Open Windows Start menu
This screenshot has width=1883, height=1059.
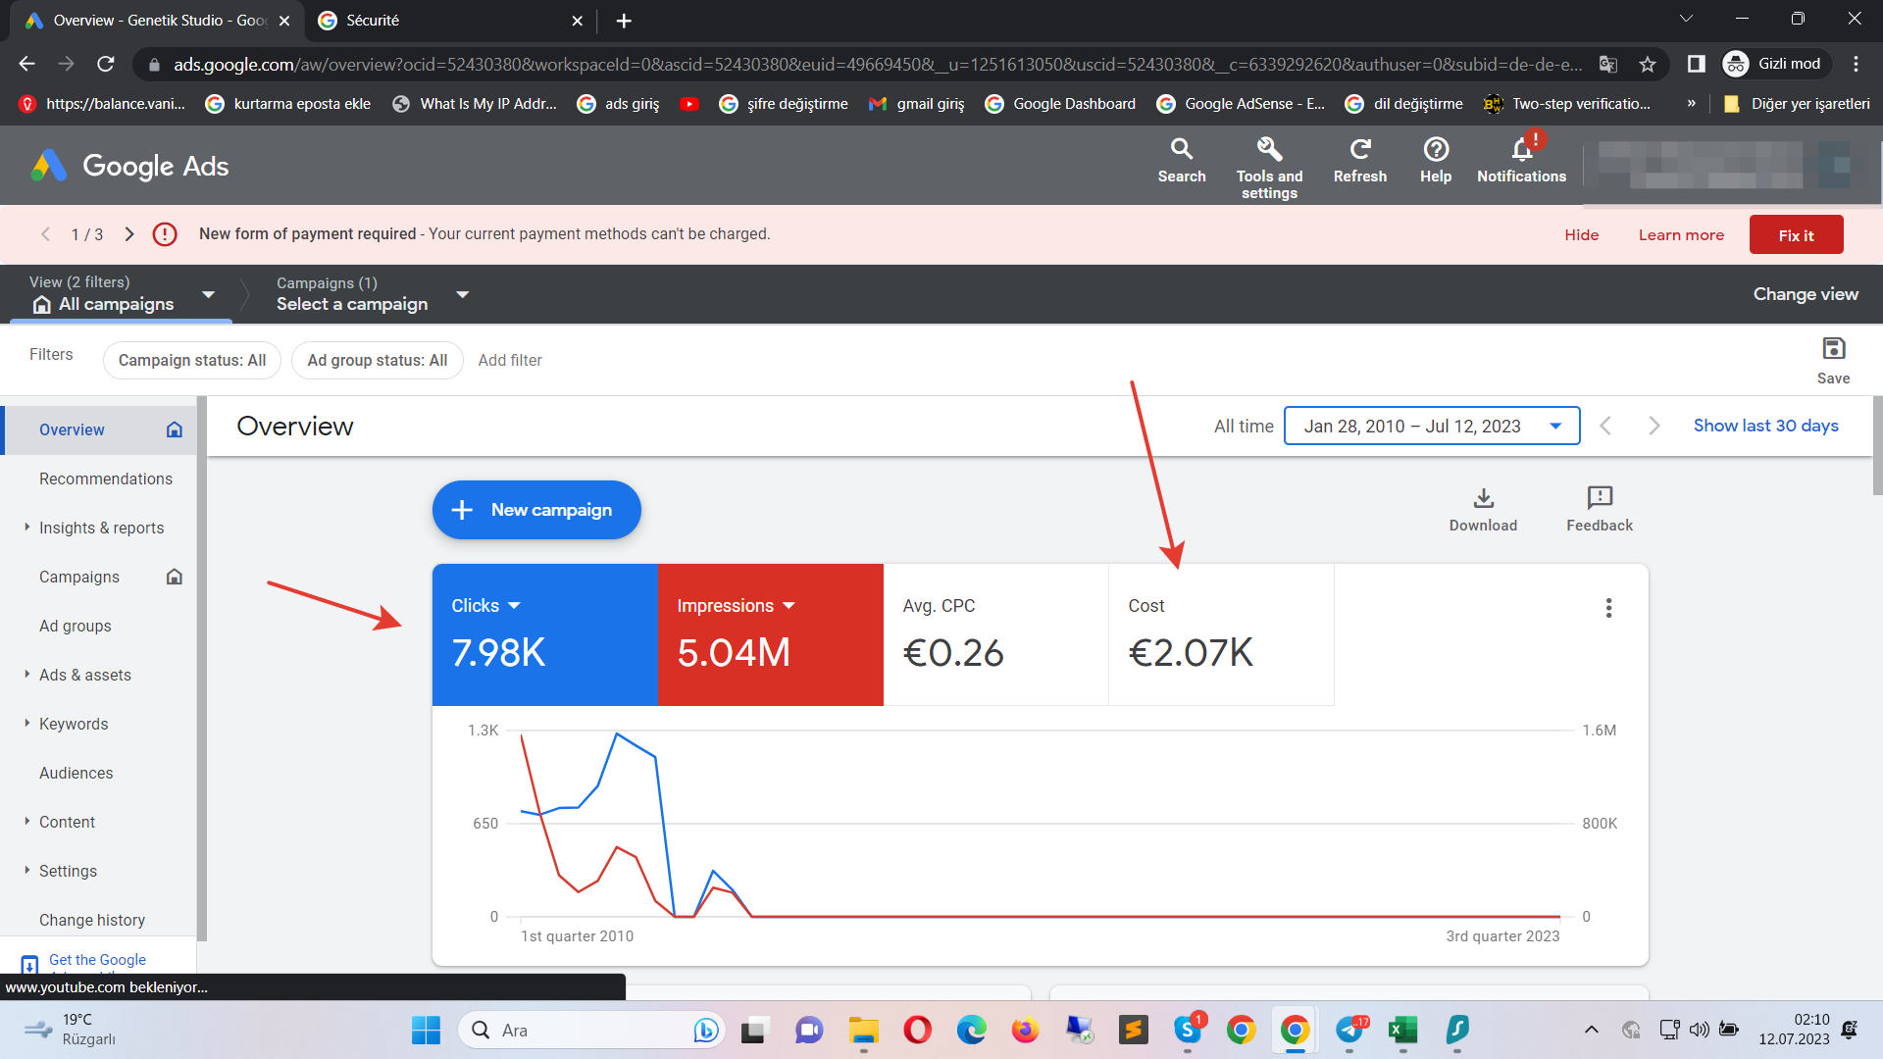(x=426, y=1030)
